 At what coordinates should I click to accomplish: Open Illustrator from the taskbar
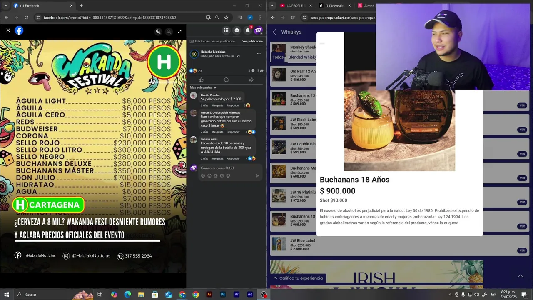tap(209, 295)
